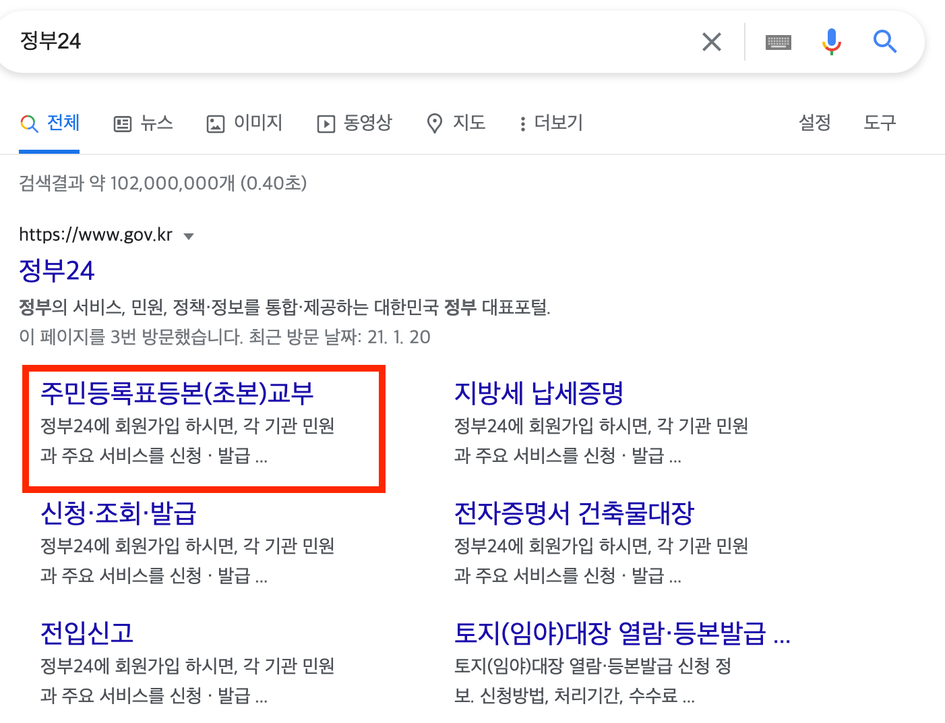Click the description starting 정부의 서비스, 민원
Screen dimensions: 945x723
point(284,308)
